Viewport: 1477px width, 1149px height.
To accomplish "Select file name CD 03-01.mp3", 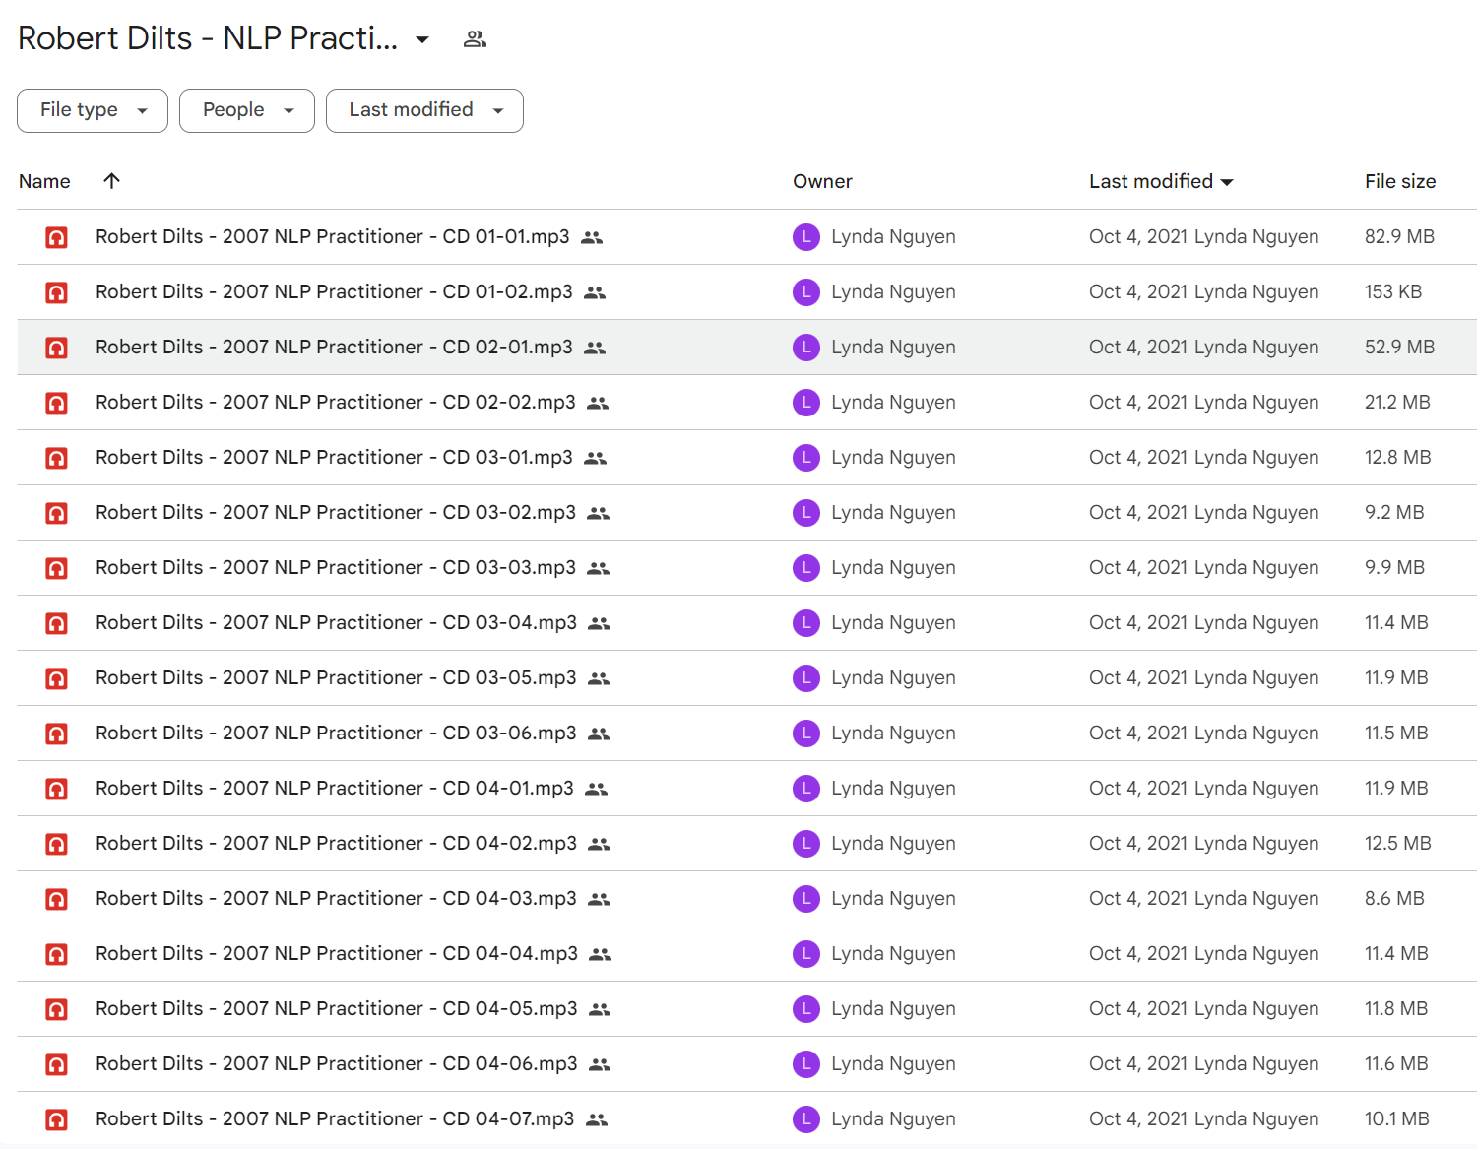I will [x=334, y=457].
